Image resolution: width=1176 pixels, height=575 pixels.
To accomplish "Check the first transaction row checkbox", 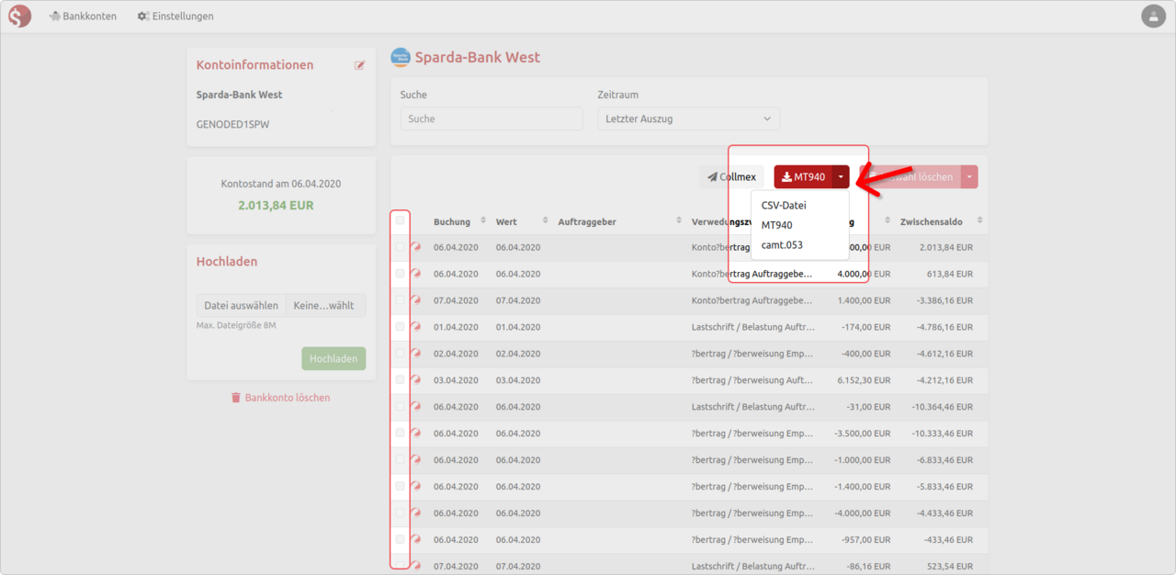I will 400,247.
